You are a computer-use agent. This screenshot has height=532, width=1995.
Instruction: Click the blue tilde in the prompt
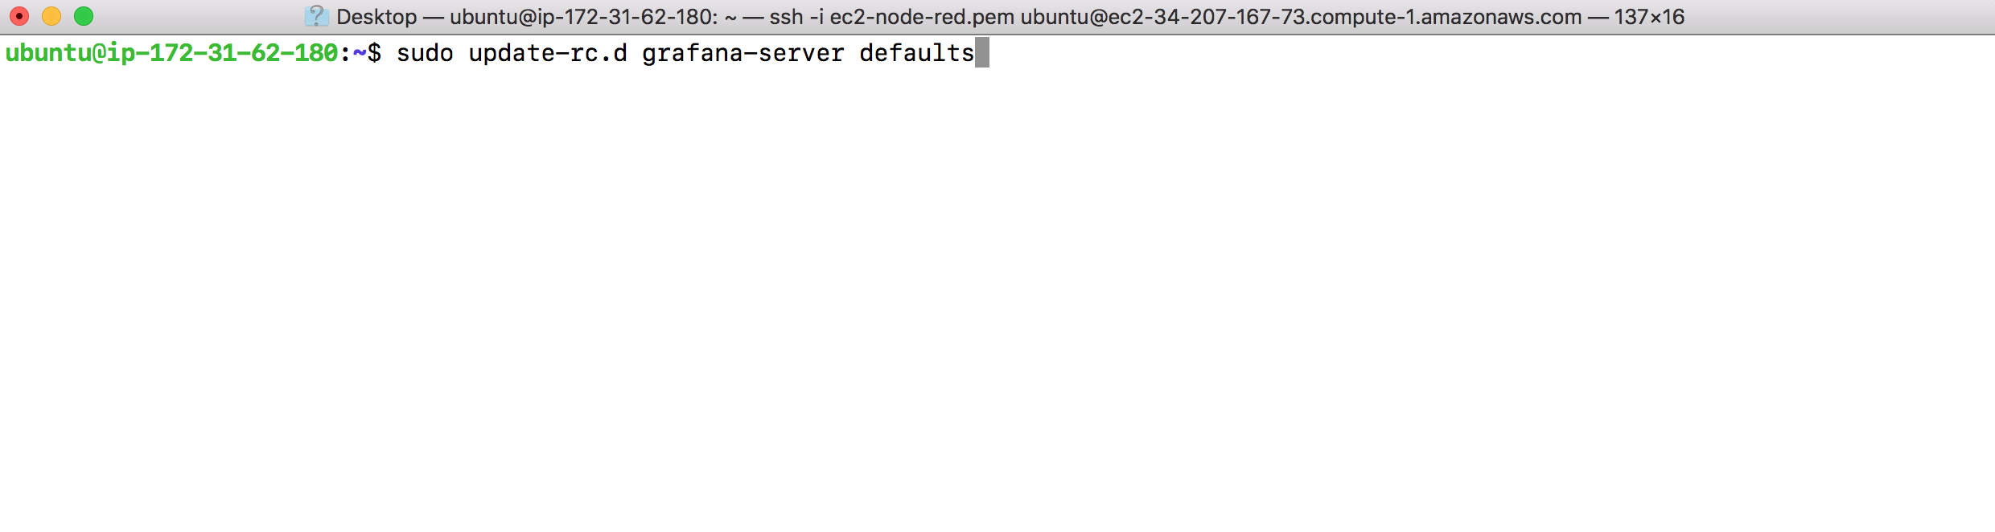(x=360, y=53)
